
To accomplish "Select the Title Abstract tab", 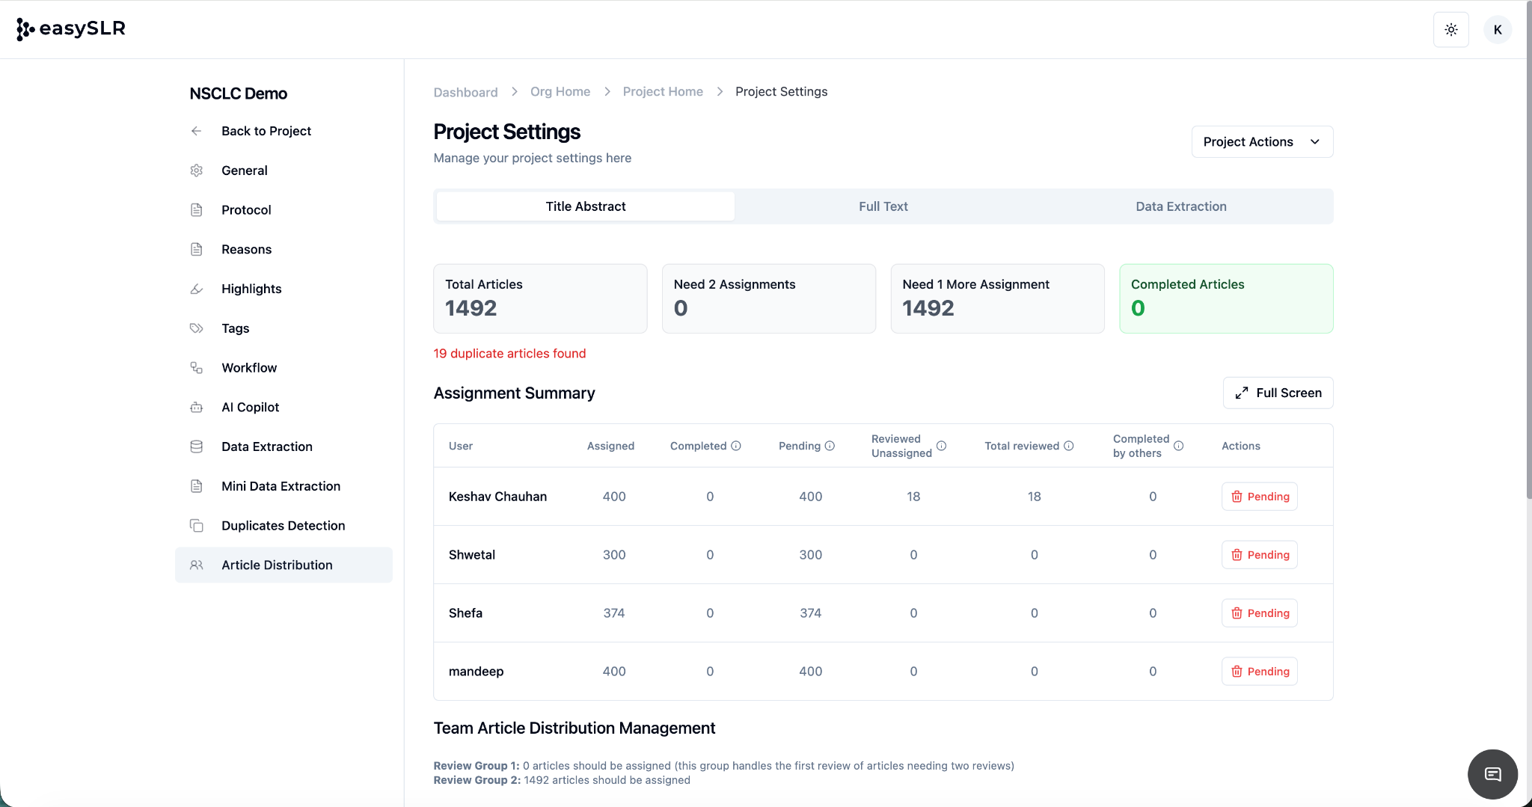I will click(x=585, y=206).
